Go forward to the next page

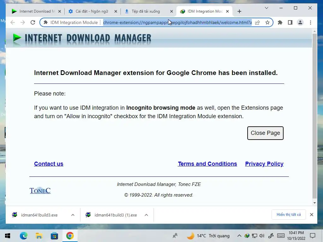tap(23, 22)
